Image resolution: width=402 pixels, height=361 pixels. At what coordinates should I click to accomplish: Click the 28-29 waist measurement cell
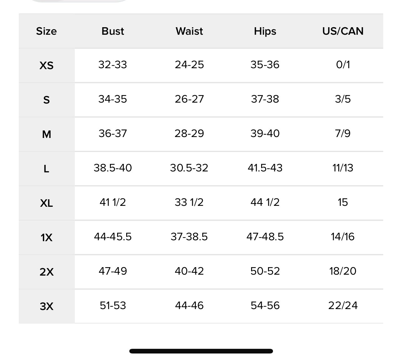[x=189, y=134]
